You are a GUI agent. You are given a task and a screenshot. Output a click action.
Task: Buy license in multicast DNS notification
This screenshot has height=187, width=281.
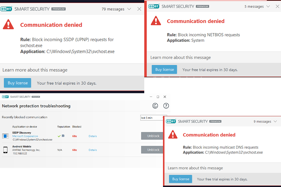(180, 179)
